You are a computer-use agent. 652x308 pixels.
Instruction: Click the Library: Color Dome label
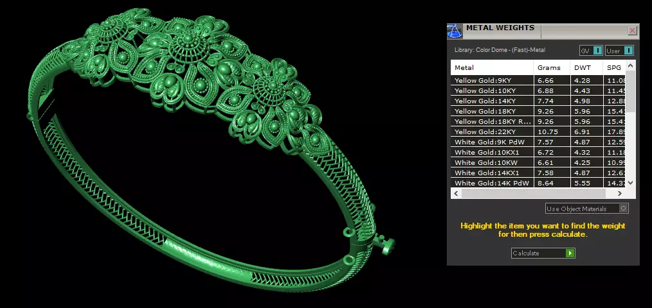(500, 50)
